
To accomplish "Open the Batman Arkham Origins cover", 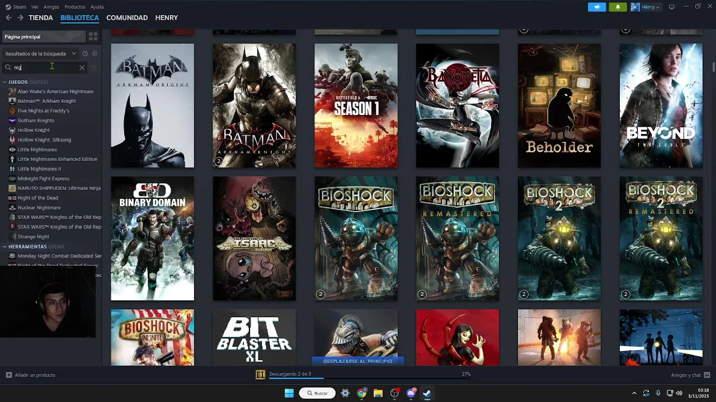I will (152, 106).
